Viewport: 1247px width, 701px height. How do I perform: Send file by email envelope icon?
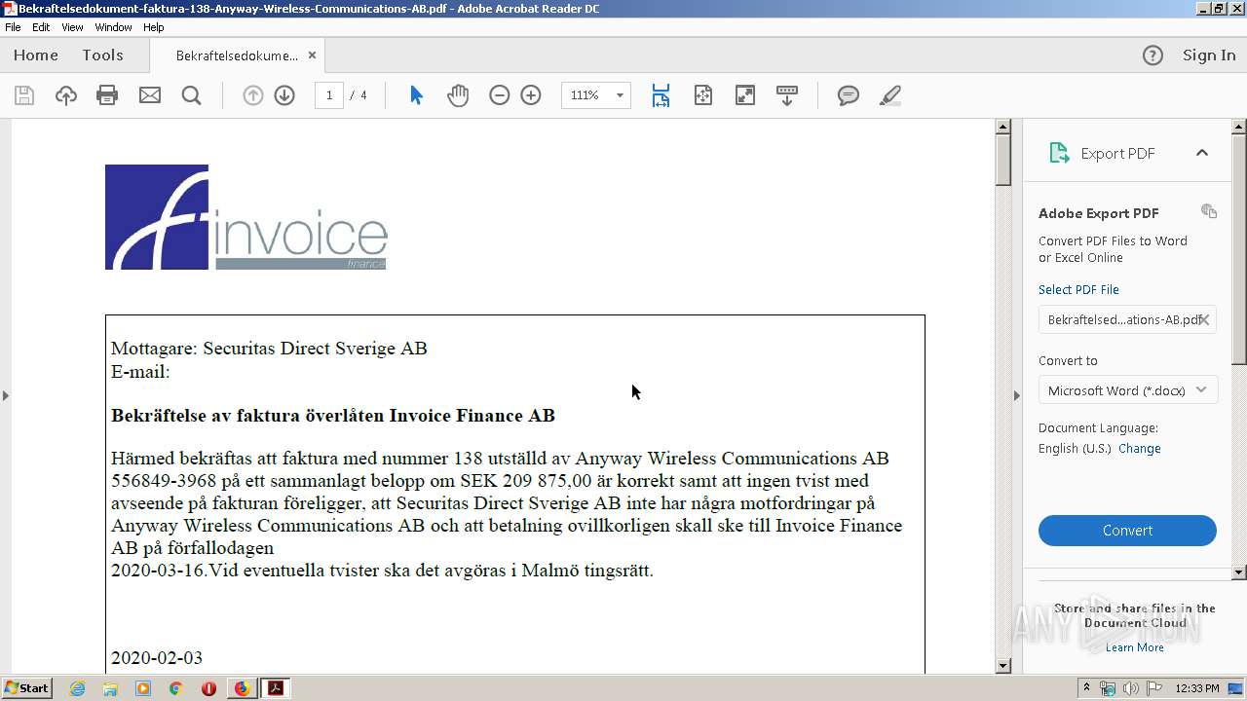149,95
